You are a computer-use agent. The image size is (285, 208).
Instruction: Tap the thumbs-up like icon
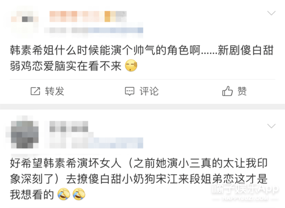(x=228, y=91)
